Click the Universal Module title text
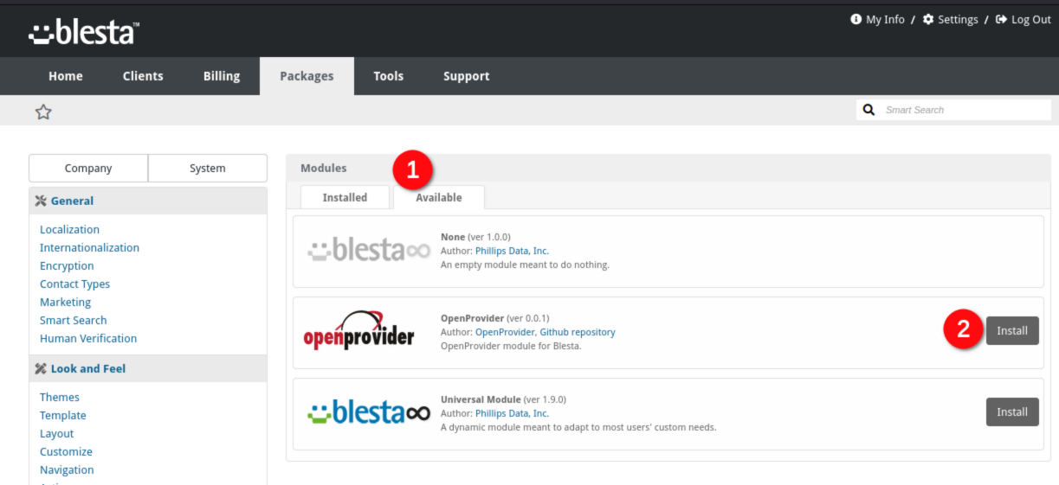 [481, 399]
